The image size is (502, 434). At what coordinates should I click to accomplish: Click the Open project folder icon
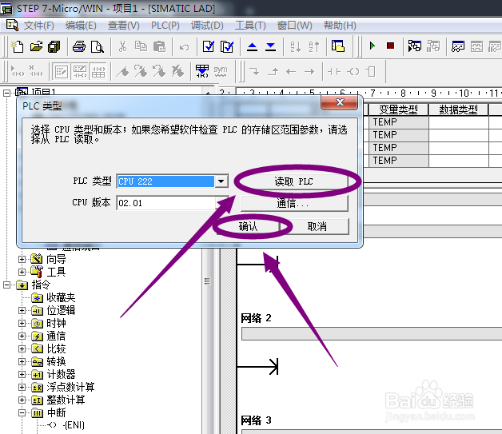[x=36, y=46]
